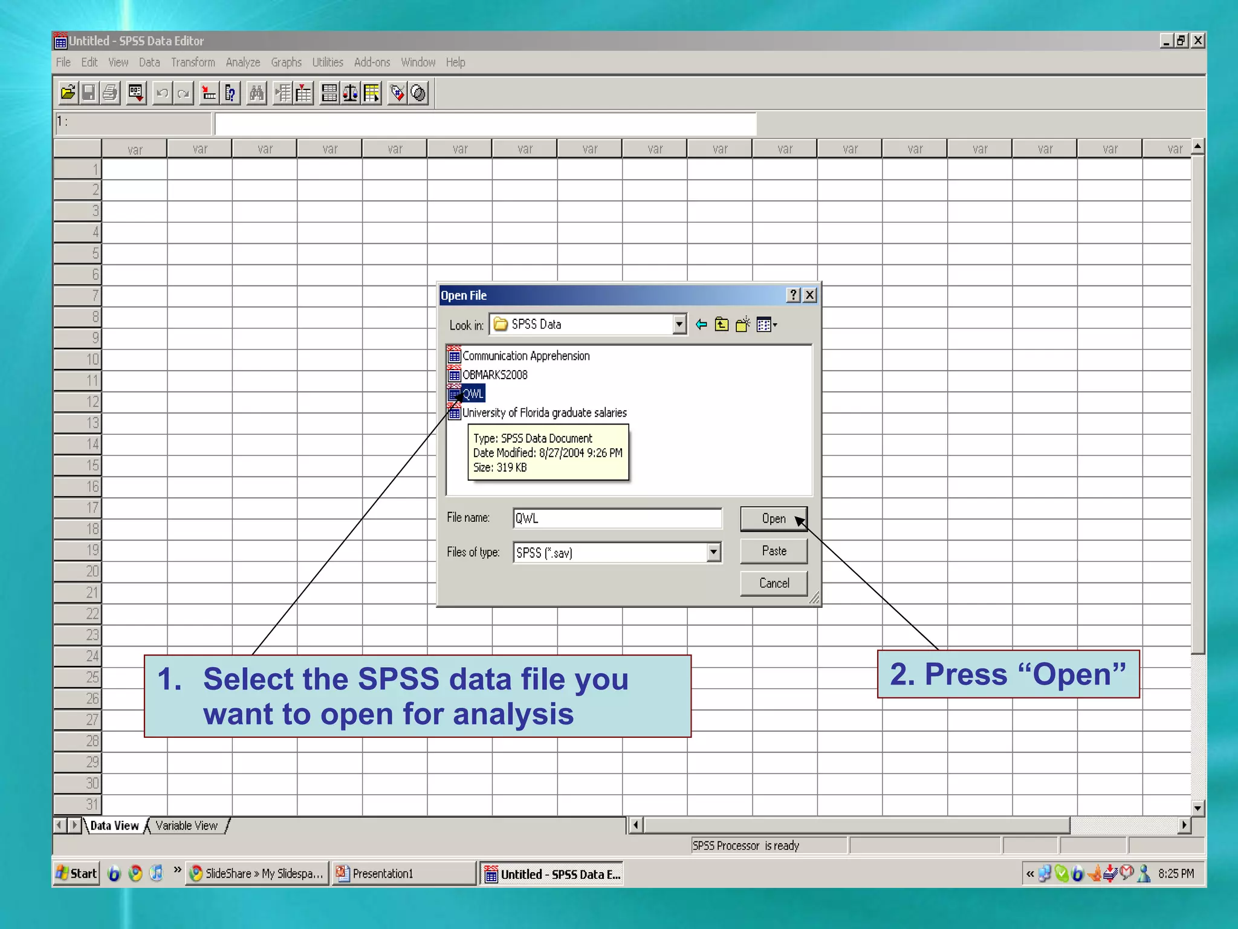Click the Go to Case icon

point(209,93)
